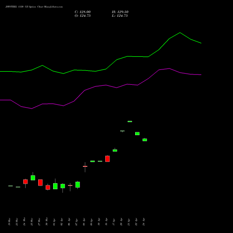Click the topmost green candle for 21 Apr
This screenshot has width=233, height=233.
130,121
